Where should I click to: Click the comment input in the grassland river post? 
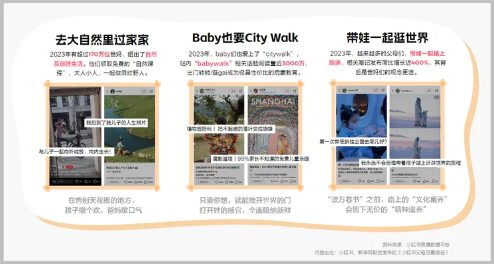(114, 182)
